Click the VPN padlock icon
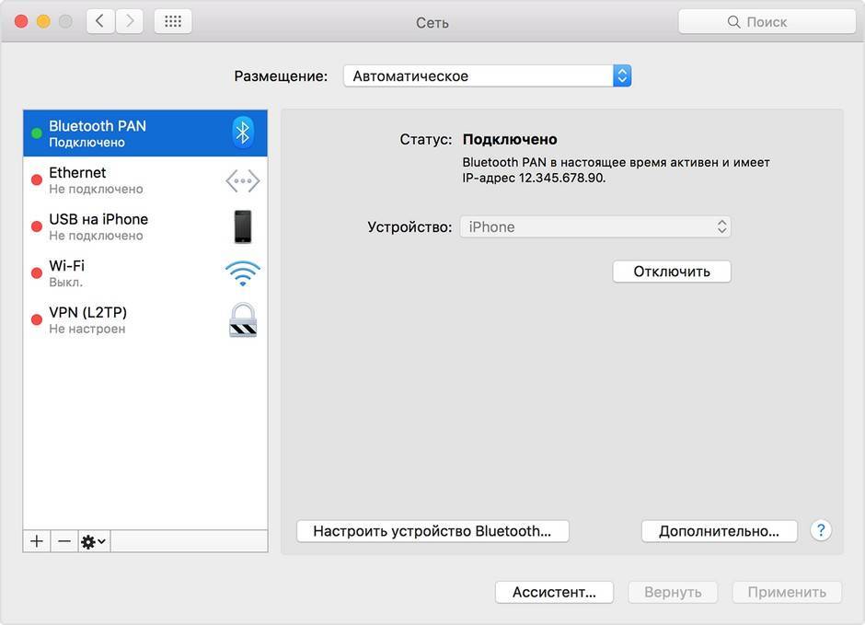 point(243,320)
